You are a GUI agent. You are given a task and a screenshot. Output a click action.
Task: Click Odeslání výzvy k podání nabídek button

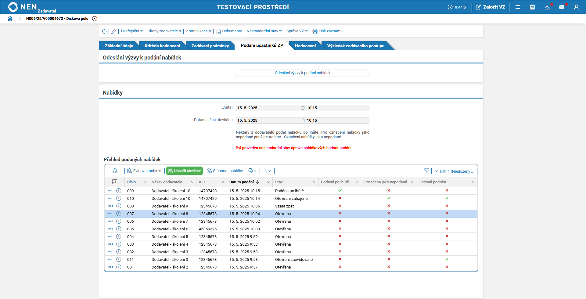[x=302, y=73]
